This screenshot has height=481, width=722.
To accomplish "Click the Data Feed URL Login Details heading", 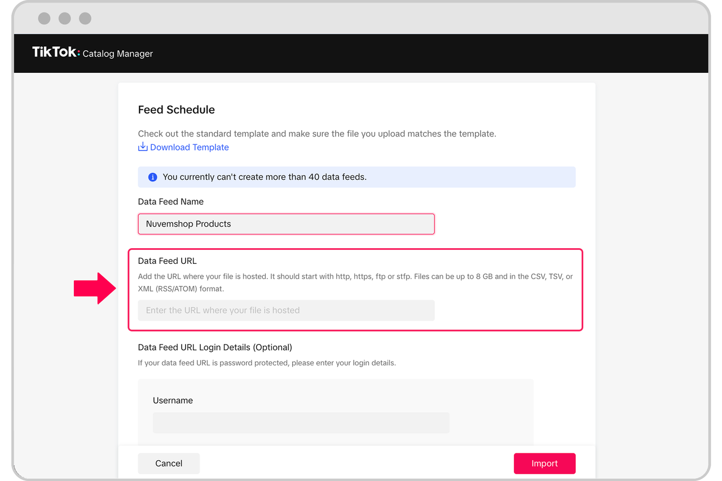I will pos(215,347).
